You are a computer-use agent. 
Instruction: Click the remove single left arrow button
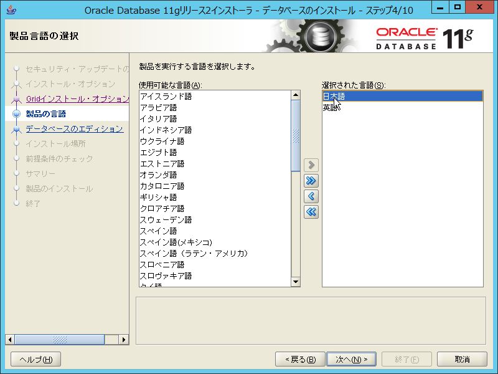click(x=311, y=196)
